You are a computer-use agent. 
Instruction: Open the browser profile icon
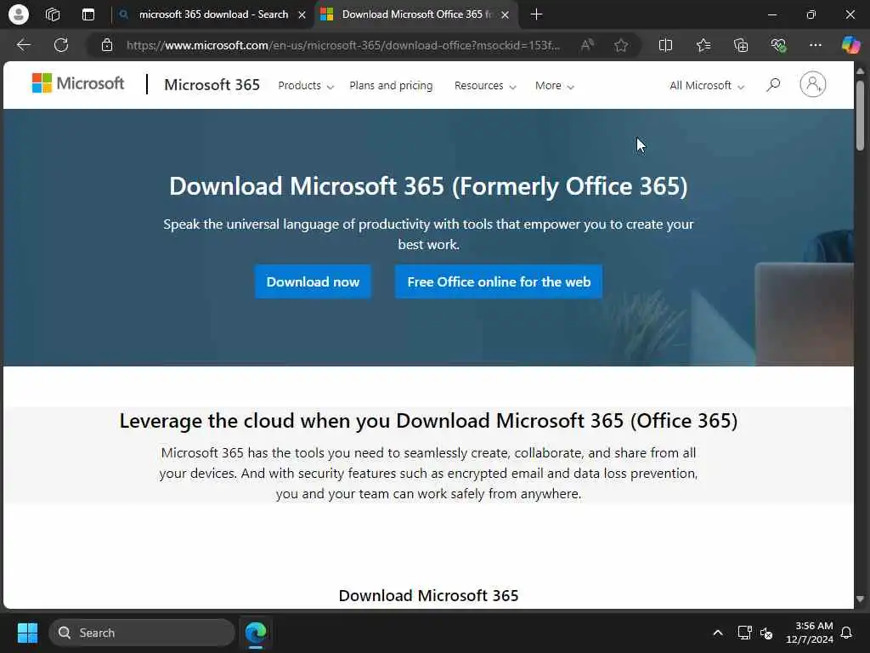click(19, 14)
